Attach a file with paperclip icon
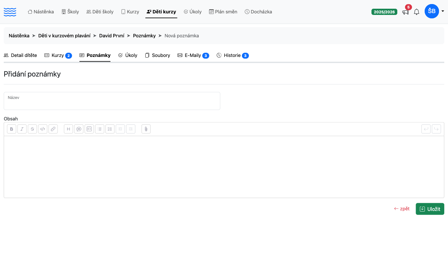Screen dimensions: 448x280 point(146,129)
